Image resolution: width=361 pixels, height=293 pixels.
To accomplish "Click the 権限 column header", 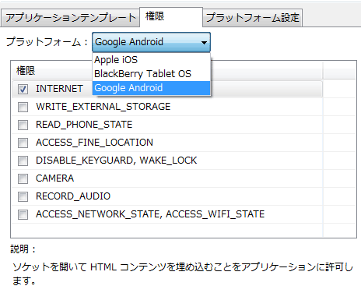I will 167,70.
